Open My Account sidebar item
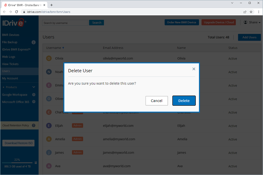This screenshot has width=263, height=175. pos(10,78)
